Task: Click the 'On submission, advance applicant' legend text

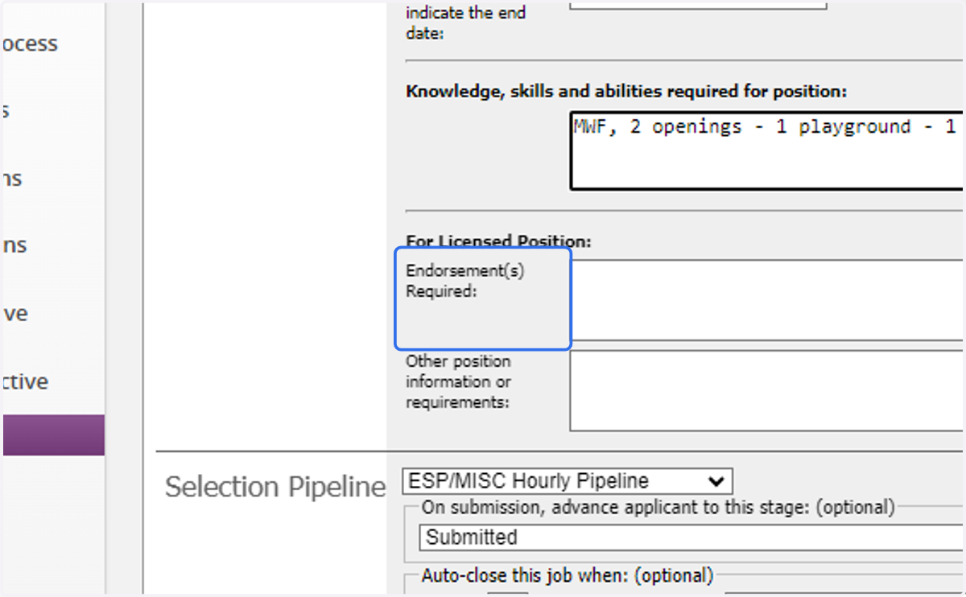Action: pyautogui.click(x=658, y=507)
